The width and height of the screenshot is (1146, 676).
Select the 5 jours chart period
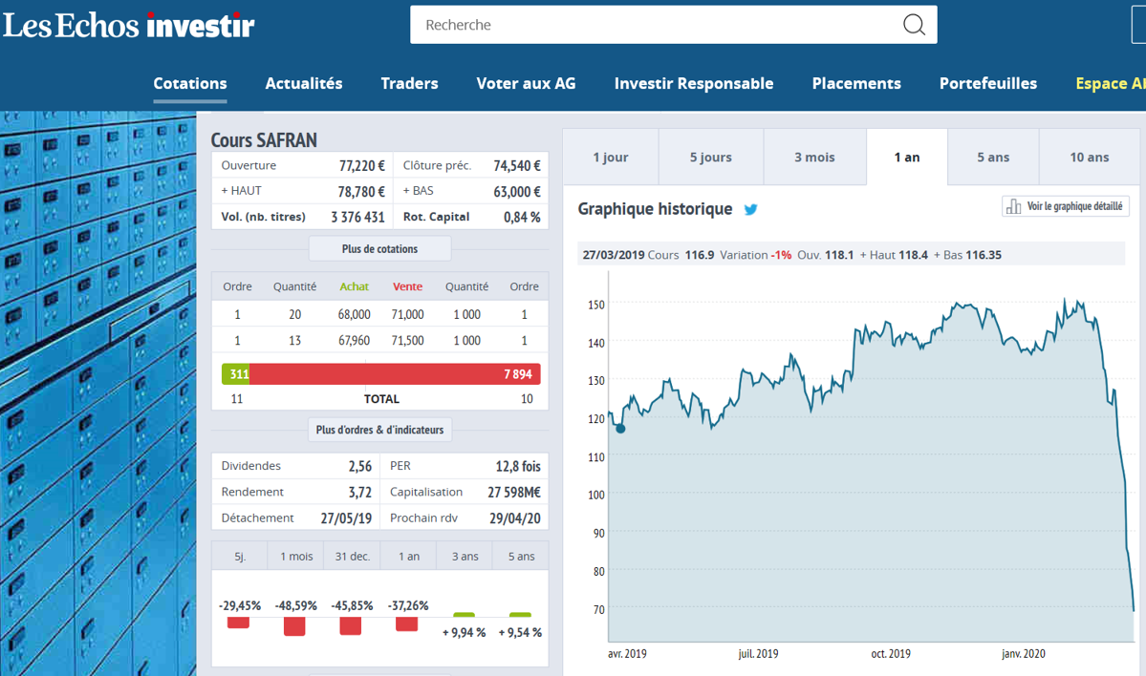point(711,158)
